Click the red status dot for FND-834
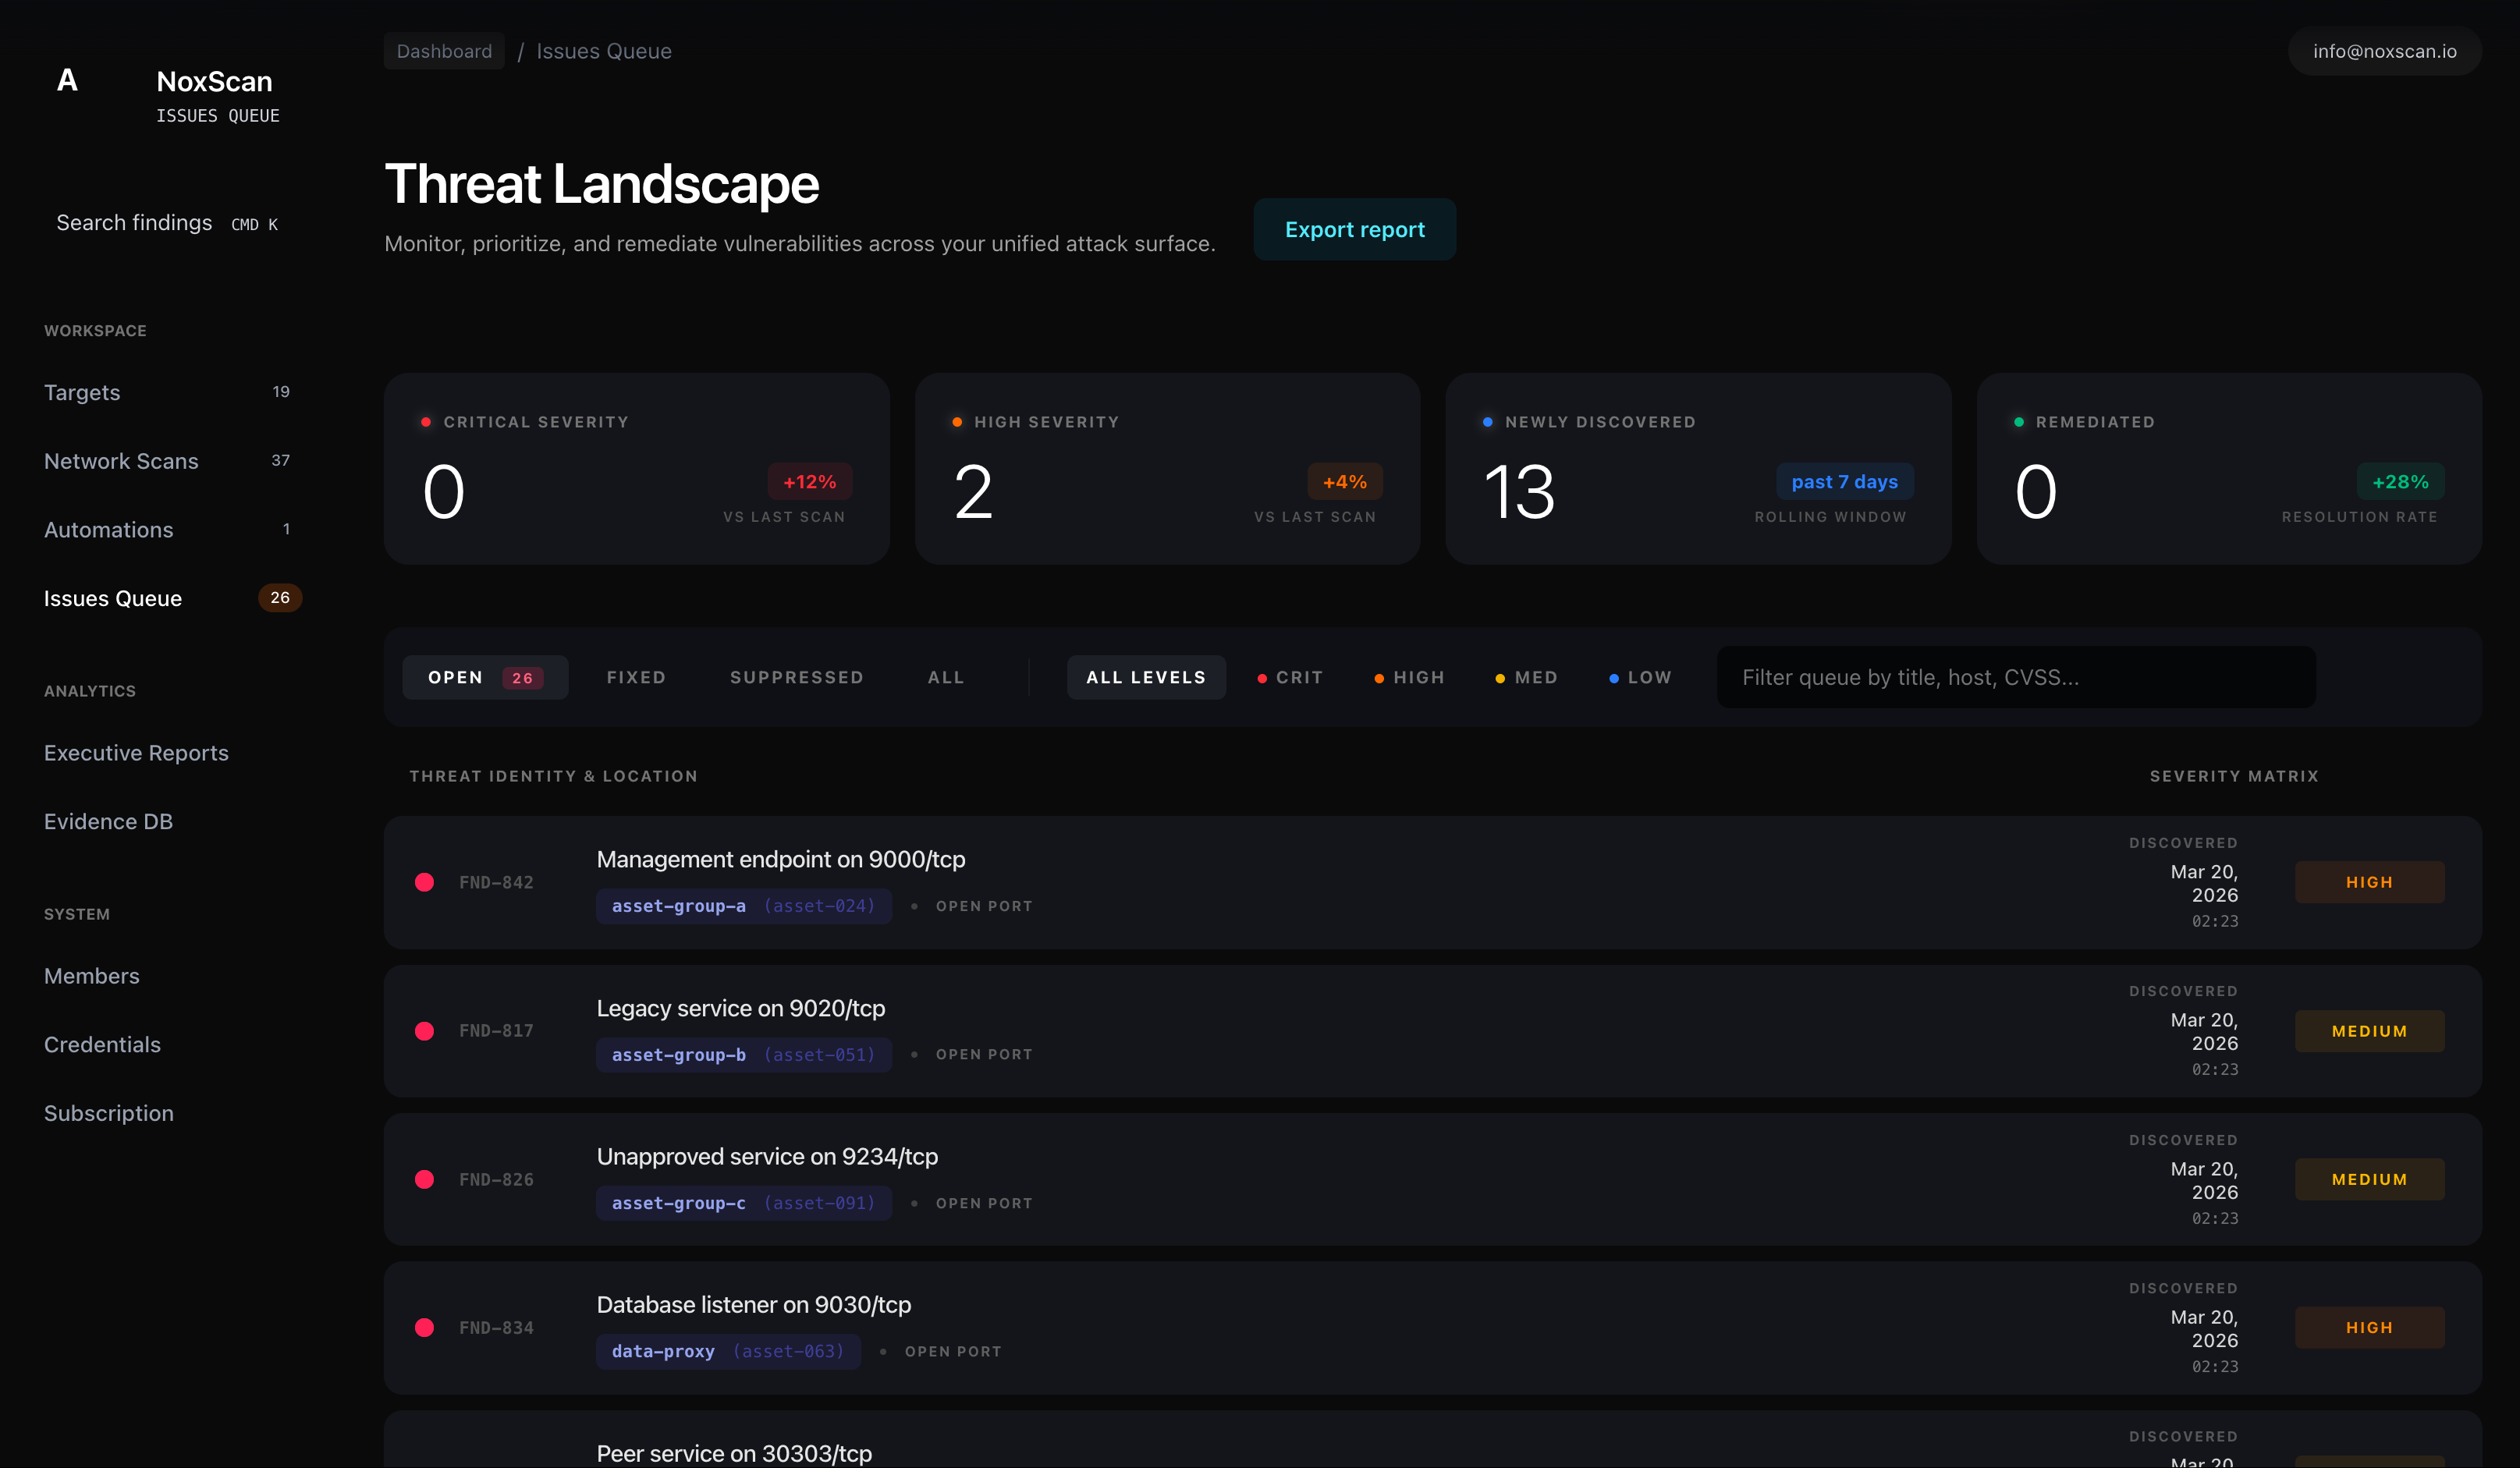Viewport: 2520px width, 1468px height. (424, 1327)
